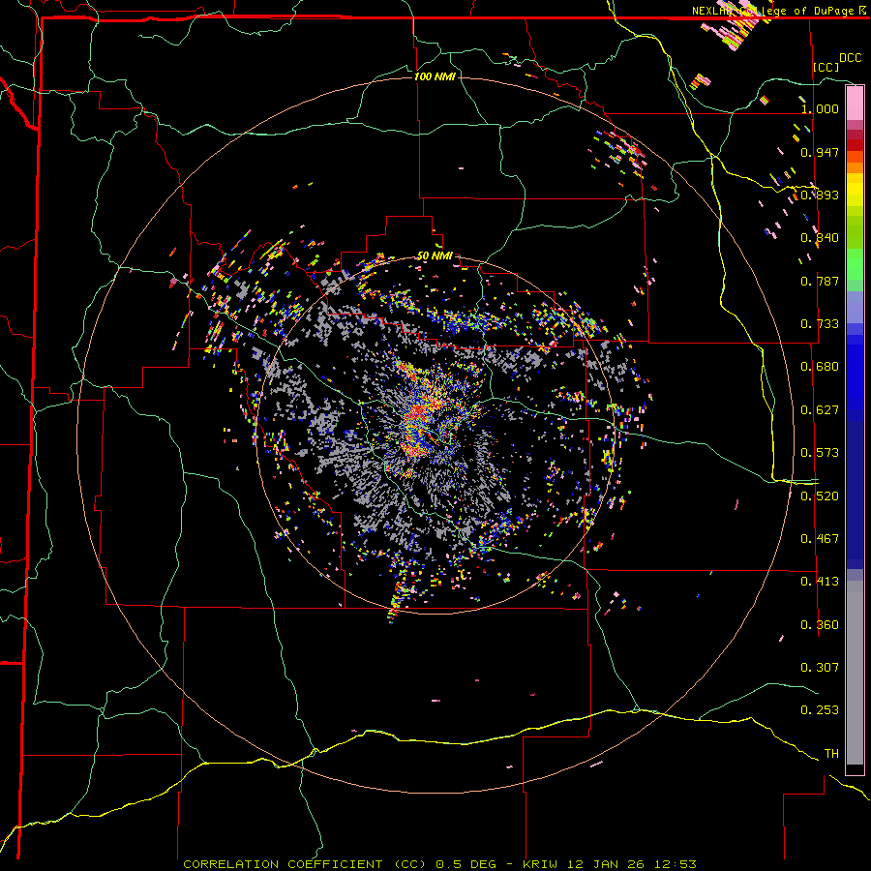Click the 0.253 scale value

click(820, 710)
